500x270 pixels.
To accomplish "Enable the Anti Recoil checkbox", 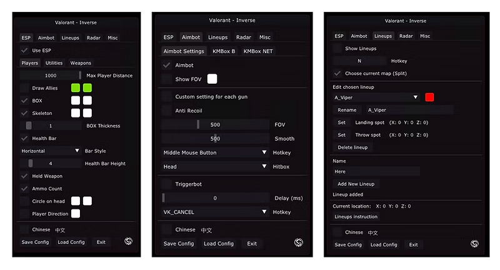I will (166, 111).
